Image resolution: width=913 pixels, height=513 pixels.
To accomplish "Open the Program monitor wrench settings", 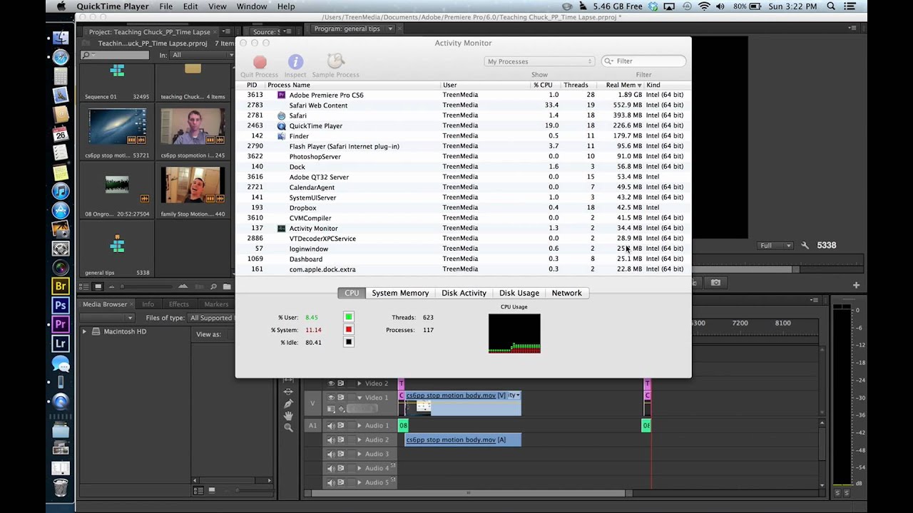I will click(x=805, y=245).
